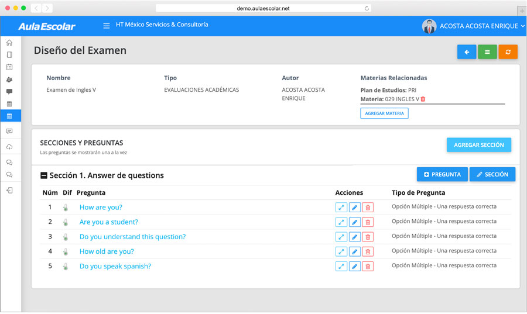Click the logout door icon in the sidebar
The width and height of the screenshot is (527, 314).
pyautogui.click(x=9, y=190)
